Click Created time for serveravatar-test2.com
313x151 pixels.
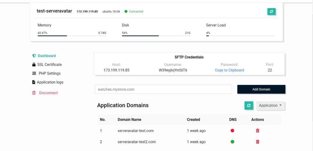pyautogui.click(x=196, y=142)
